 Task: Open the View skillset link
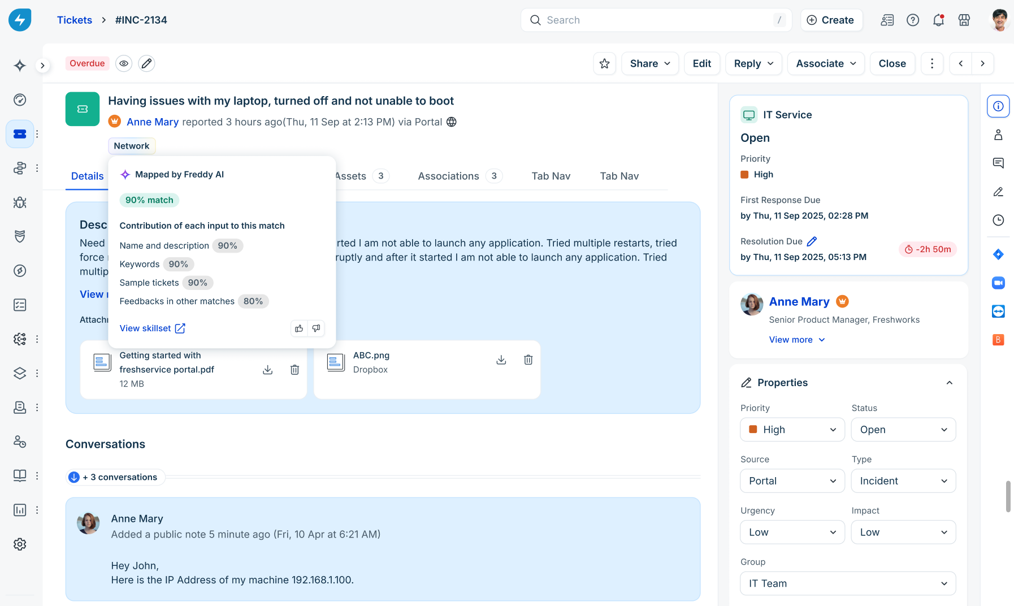point(153,328)
